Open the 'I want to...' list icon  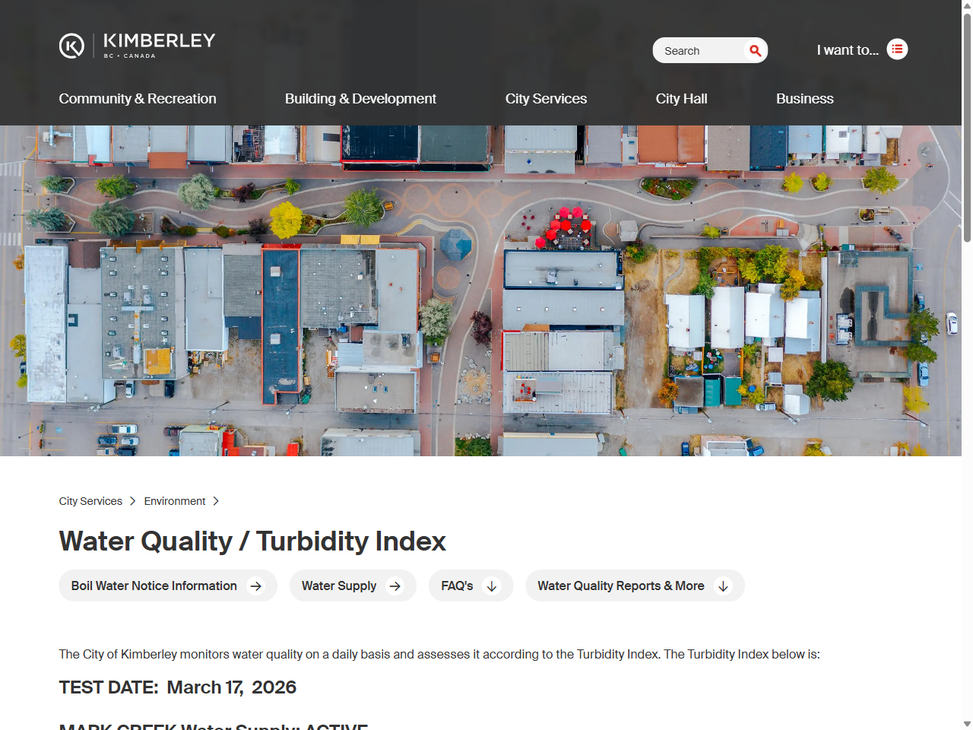(897, 49)
